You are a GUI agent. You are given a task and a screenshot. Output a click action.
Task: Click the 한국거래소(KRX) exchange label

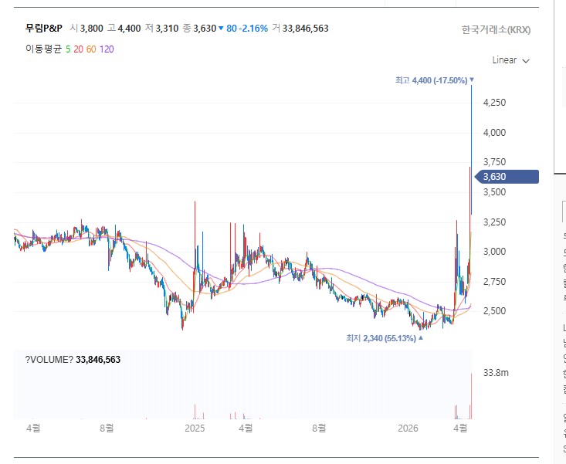pyautogui.click(x=496, y=29)
